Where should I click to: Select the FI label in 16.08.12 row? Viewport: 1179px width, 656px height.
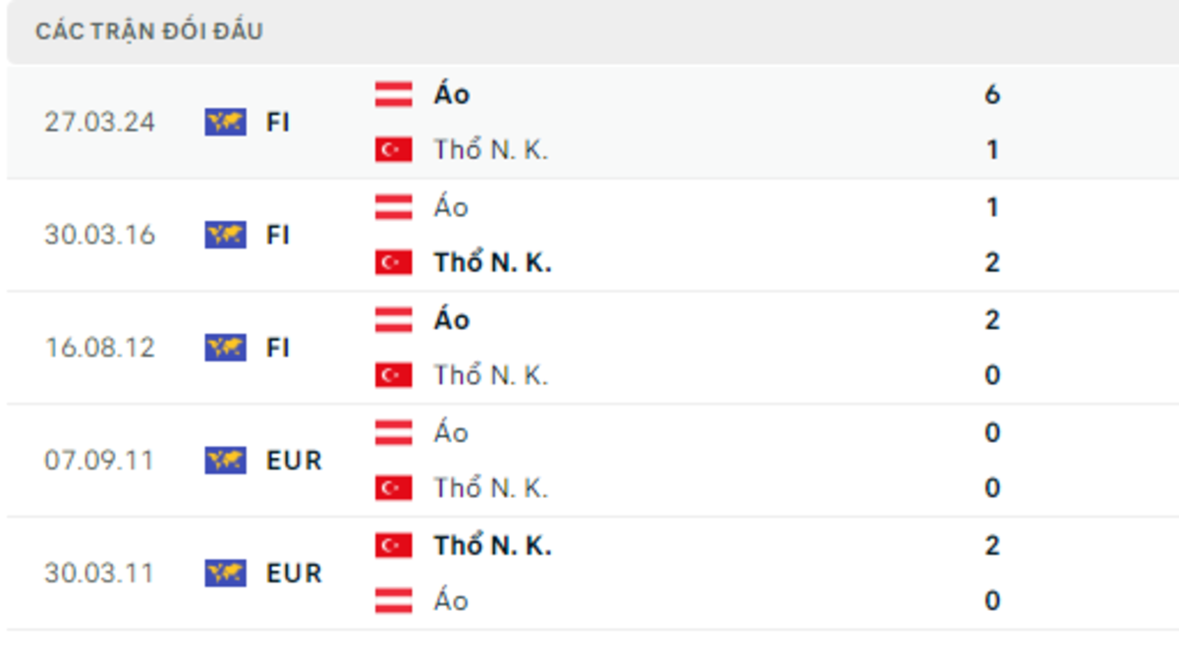point(278,348)
